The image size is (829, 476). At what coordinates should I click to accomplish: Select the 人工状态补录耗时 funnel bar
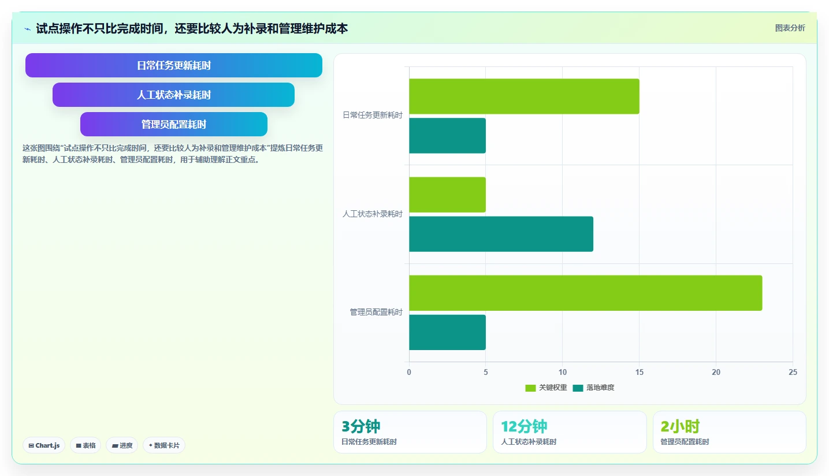coord(173,95)
